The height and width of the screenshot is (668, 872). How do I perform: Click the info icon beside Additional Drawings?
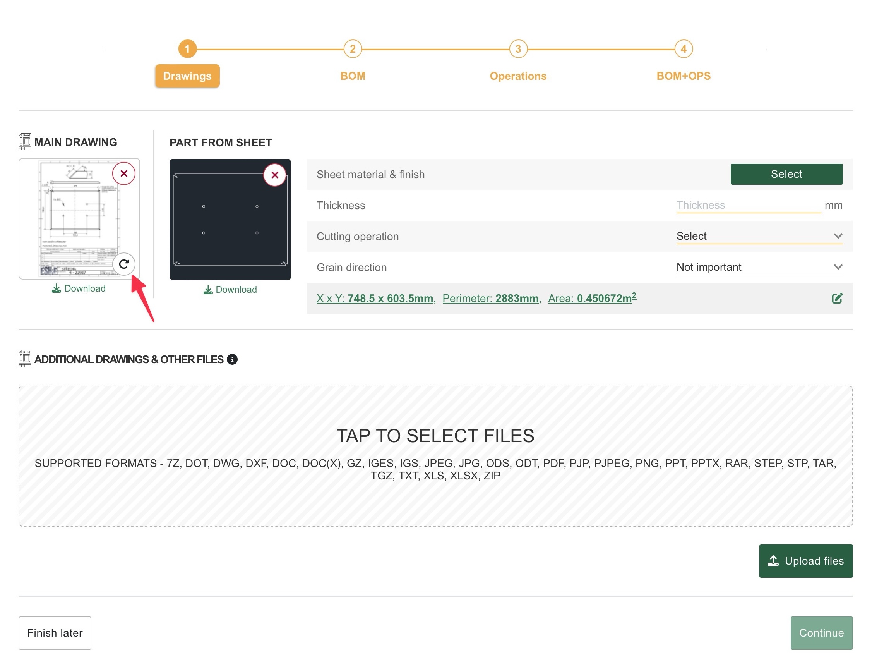coord(232,359)
